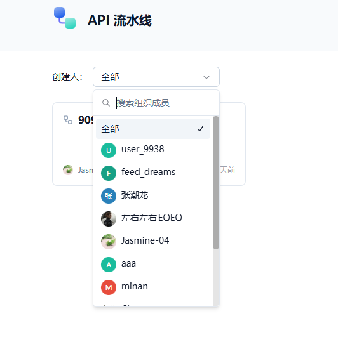Click the blue 张 avatar icon
The image size is (338, 349).
click(x=109, y=196)
